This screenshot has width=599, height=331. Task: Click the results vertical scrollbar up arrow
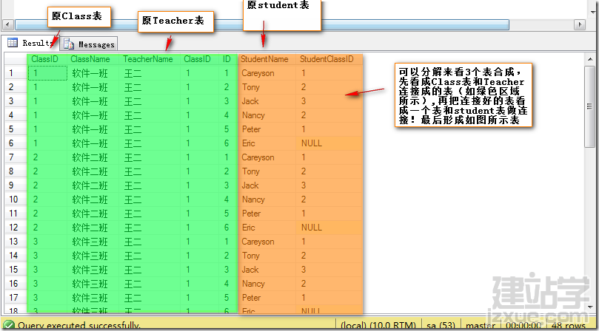tap(589, 58)
